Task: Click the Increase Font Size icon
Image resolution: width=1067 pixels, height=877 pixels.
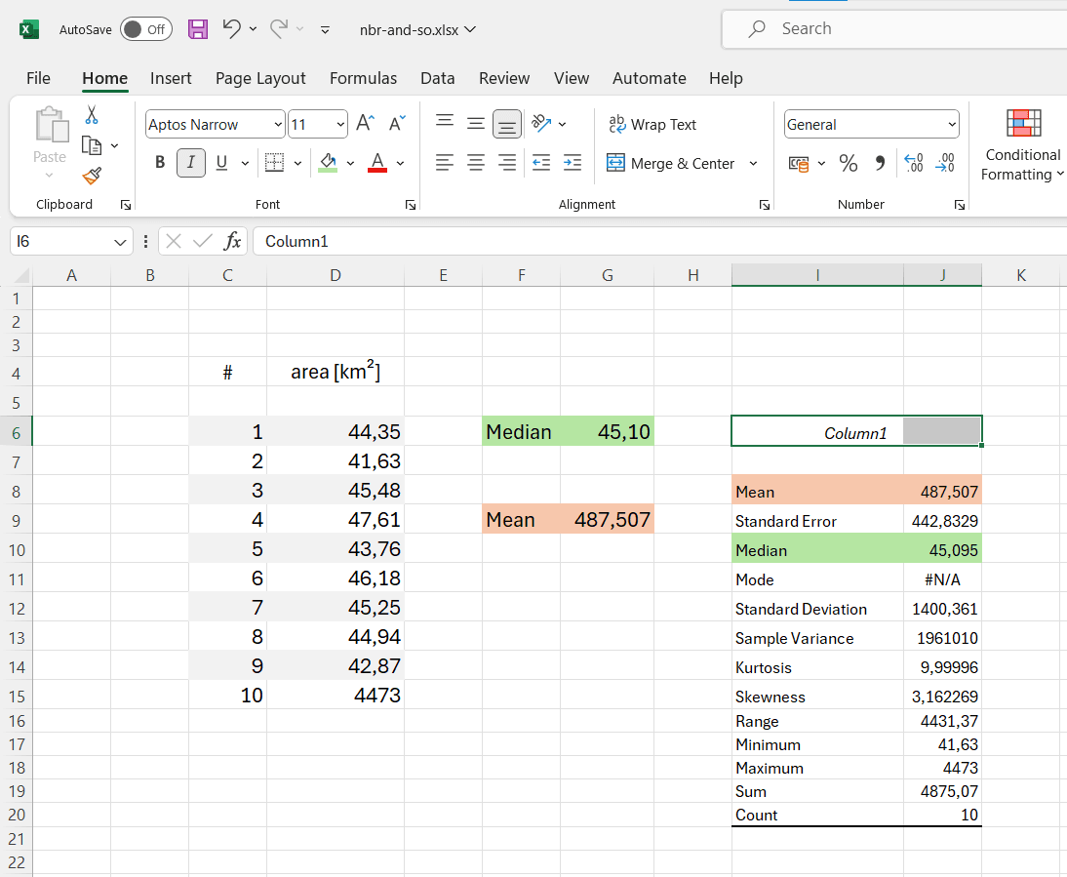Action: pyautogui.click(x=365, y=124)
